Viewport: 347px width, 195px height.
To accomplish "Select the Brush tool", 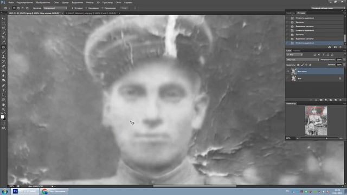I will 3,52.
